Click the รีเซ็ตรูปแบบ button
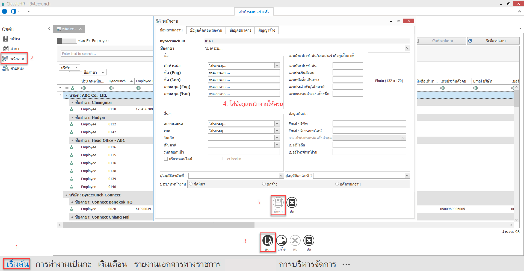 tap(493, 41)
